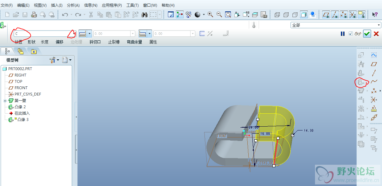
Task: Pause the feature tool
Action: coord(343,34)
